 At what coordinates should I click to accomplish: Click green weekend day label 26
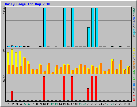(108, 104)
